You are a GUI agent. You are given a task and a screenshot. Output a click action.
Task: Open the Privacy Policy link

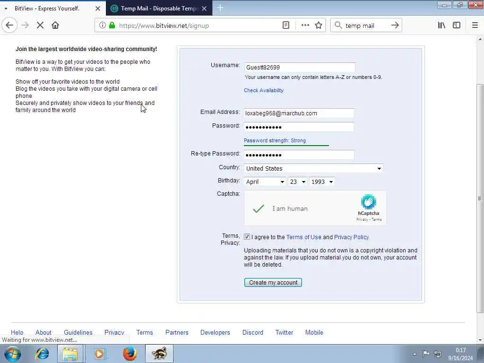coord(351,237)
